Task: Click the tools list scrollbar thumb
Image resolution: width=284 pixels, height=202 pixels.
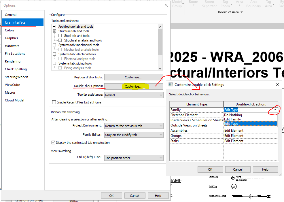Action: tap(160, 42)
